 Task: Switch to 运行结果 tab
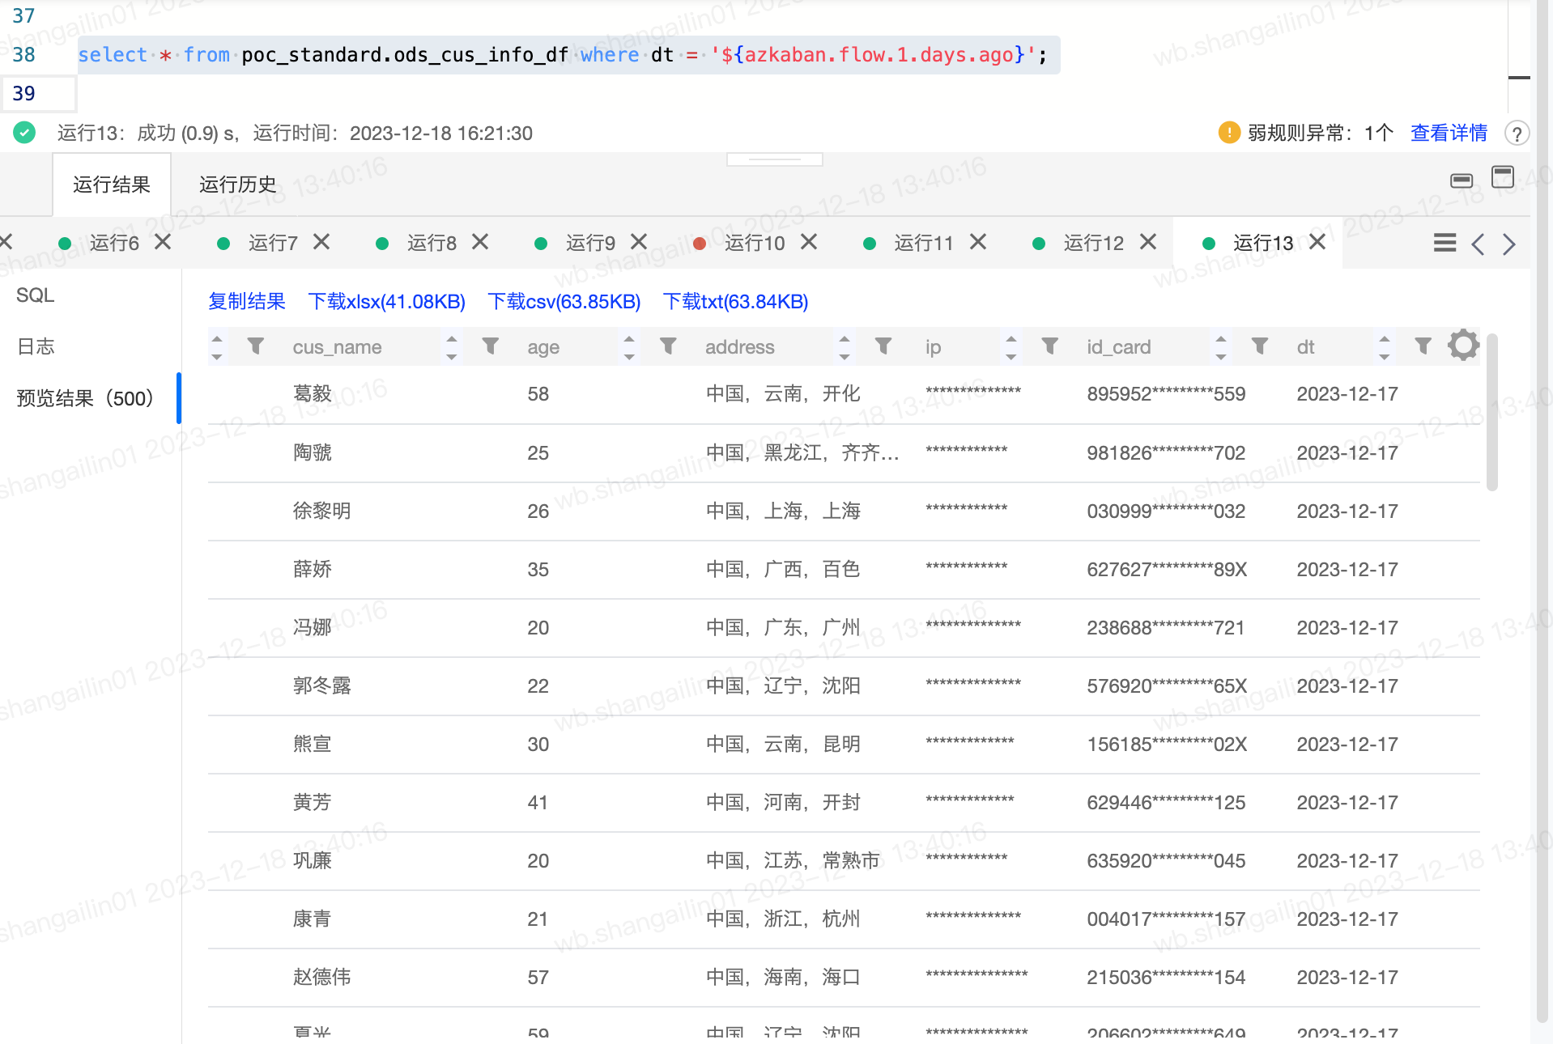[112, 185]
